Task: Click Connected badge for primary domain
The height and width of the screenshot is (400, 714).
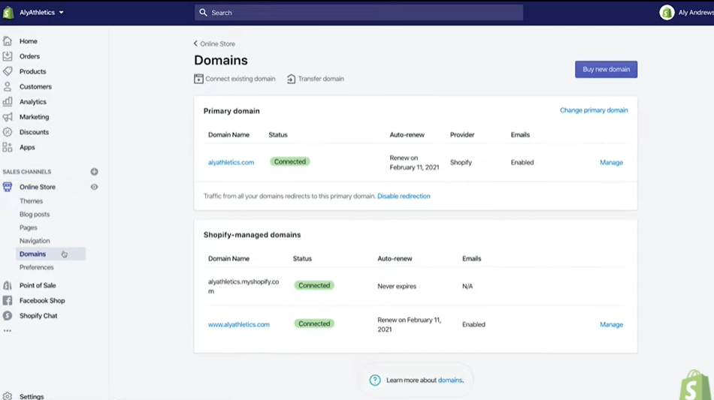Action: click(x=289, y=161)
